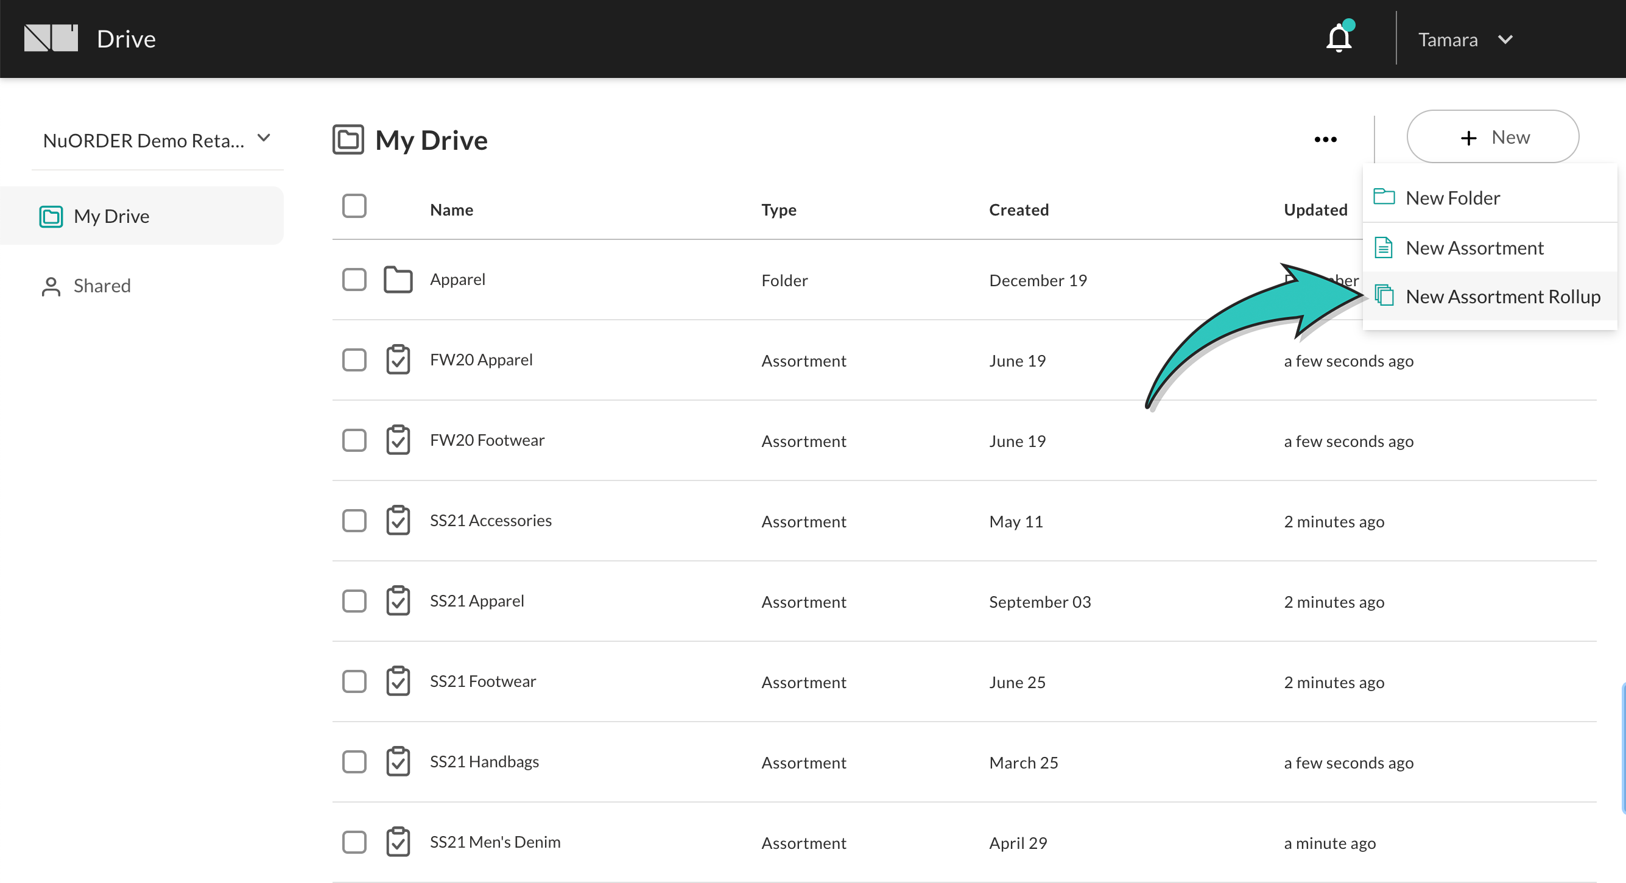Click the My Drive header folder icon
The image size is (1626, 883).
coord(348,139)
